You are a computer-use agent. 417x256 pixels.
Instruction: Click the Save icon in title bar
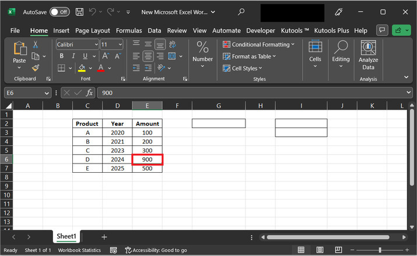79,12
